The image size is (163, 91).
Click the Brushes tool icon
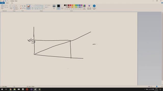pyautogui.click(x=29, y=6)
